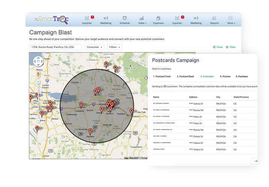The height and width of the screenshot is (187, 269).
Task: Click the Marketing megaphone next to Schedule
Action: coord(106,18)
